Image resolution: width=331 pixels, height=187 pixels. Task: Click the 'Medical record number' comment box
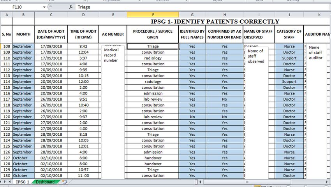[x=113, y=112]
